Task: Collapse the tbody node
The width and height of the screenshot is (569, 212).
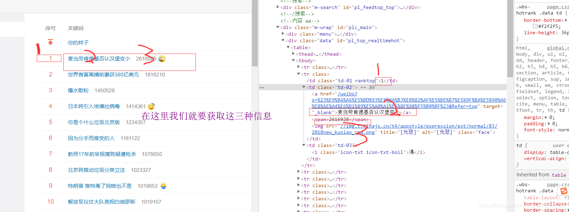Action: [x=294, y=61]
